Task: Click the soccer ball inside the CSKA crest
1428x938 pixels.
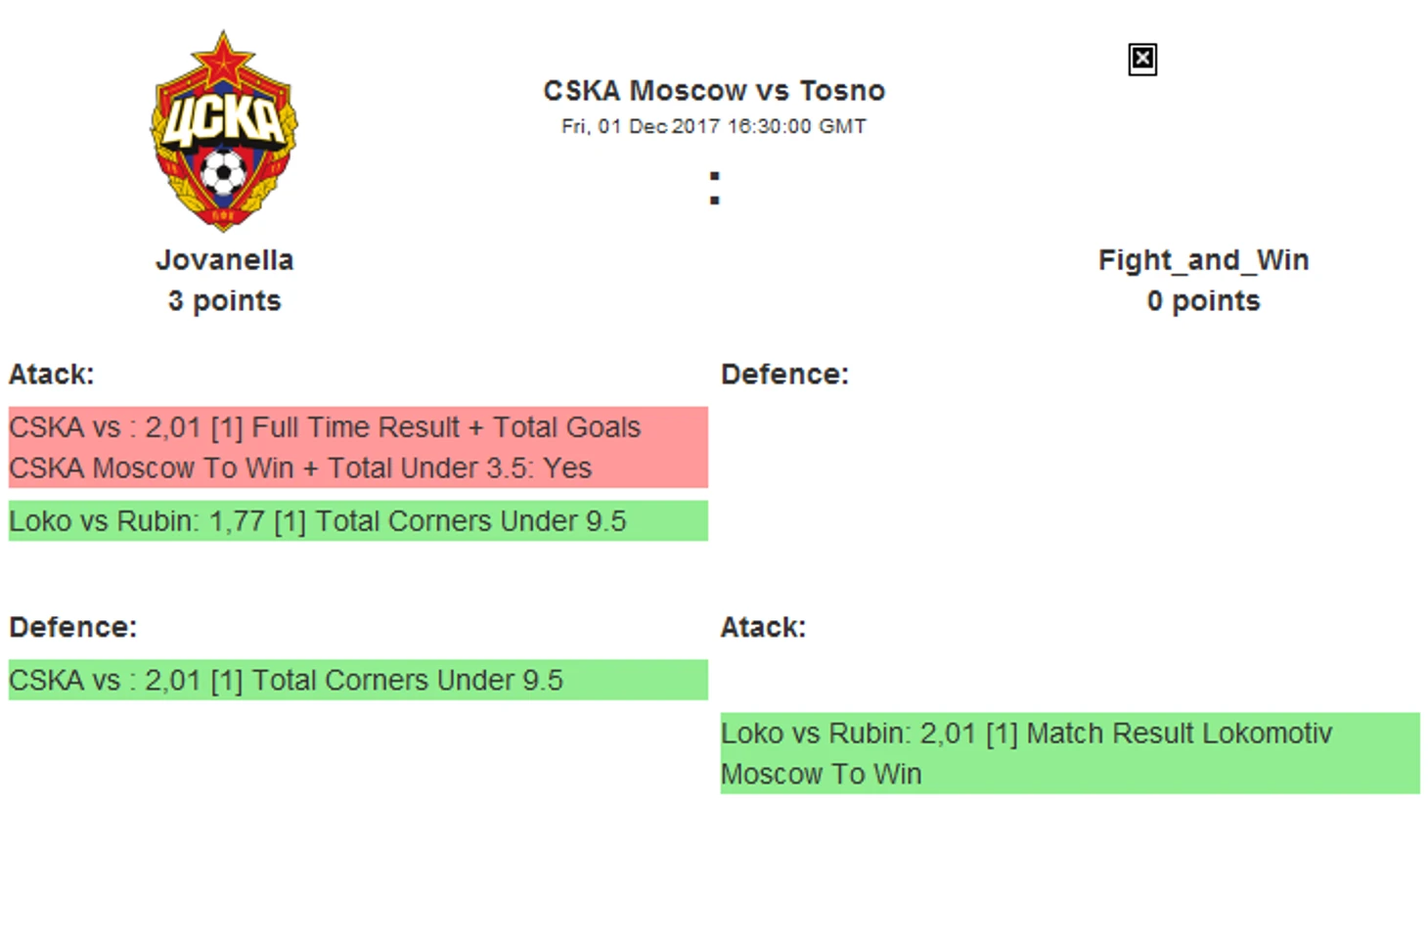Action: pyautogui.click(x=223, y=174)
